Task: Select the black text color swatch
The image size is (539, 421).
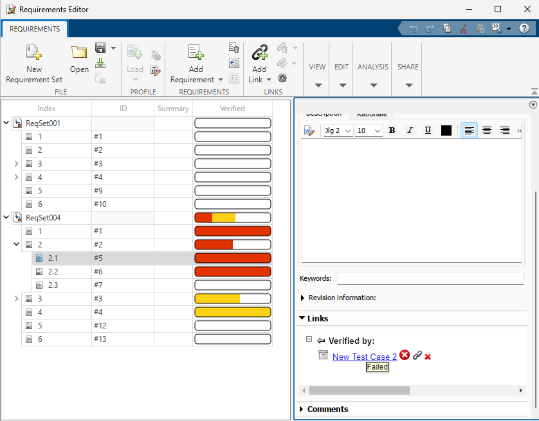Action: pos(446,130)
